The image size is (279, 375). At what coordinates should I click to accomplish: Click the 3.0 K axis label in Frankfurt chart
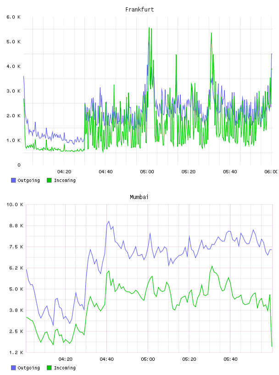click(x=14, y=91)
